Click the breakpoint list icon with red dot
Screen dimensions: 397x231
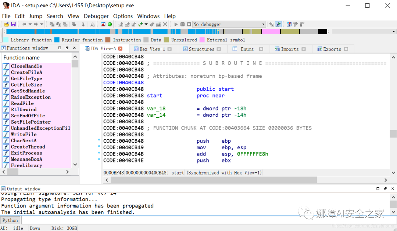(289, 24)
